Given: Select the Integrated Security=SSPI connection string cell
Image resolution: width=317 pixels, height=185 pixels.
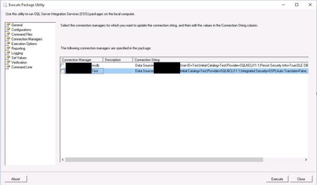Looking at the screenshot, I should click(220, 71).
